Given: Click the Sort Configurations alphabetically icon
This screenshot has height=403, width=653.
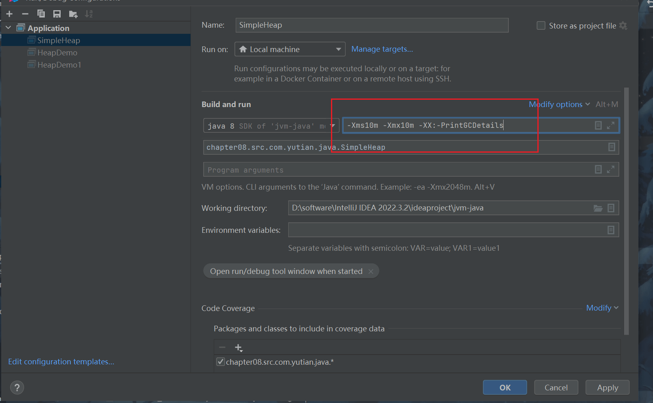Looking at the screenshot, I should (89, 14).
